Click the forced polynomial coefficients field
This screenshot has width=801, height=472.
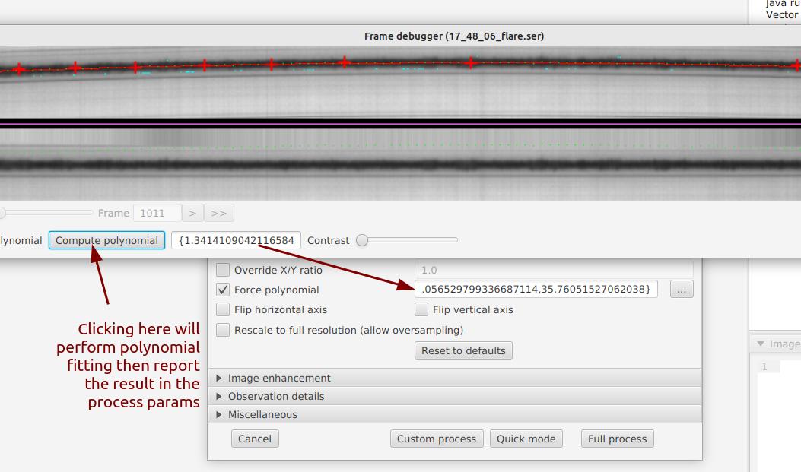[536, 290]
